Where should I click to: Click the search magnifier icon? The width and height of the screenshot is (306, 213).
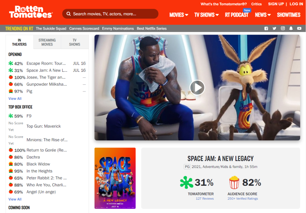pyautogui.click(x=69, y=14)
